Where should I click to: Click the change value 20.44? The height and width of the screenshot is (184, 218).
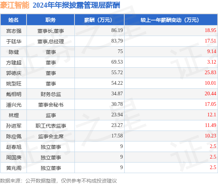[x=210, y=94]
